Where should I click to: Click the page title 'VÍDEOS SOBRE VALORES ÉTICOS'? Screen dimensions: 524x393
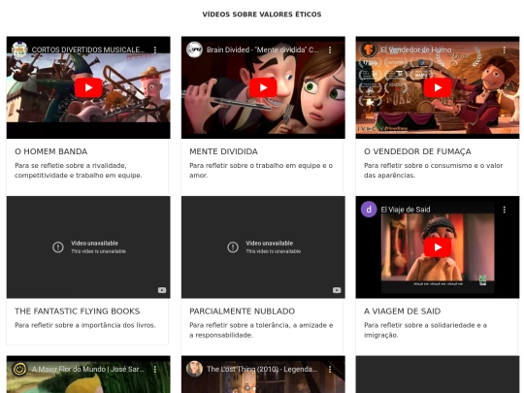(262, 15)
